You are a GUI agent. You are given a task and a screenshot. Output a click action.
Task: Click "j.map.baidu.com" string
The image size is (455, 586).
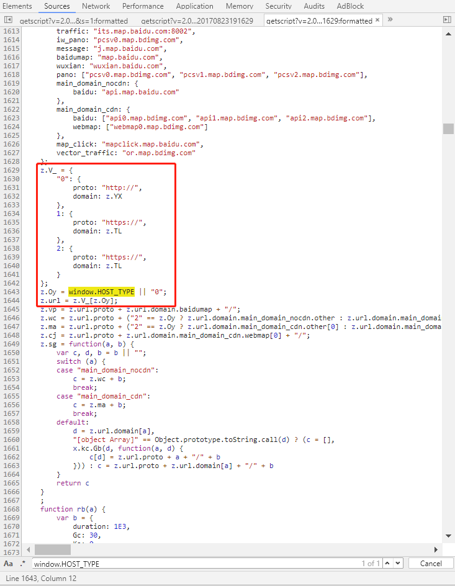128,48
